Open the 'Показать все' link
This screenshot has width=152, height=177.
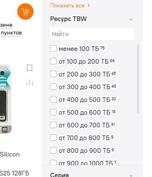coord(67,6)
